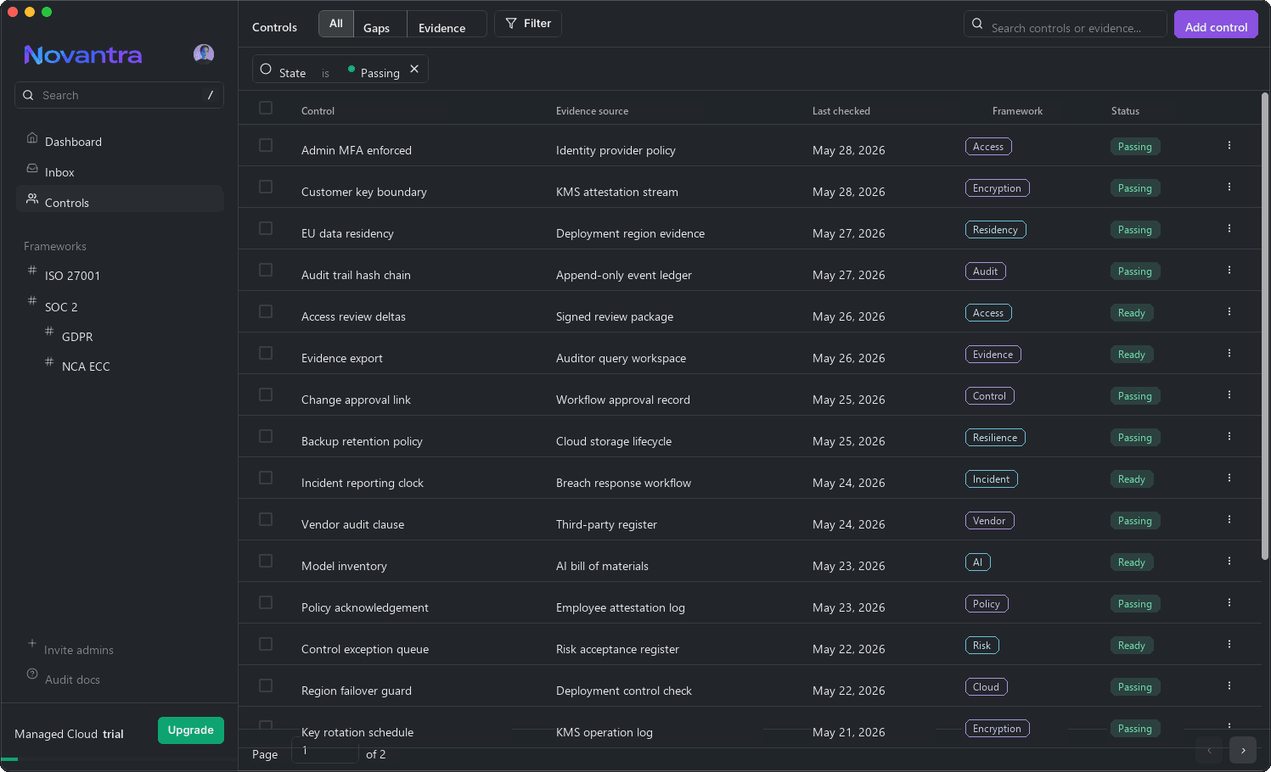This screenshot has width=1271, height=772.
Task: Go to the next page using the chevron
Action: tap(1243, 750)
